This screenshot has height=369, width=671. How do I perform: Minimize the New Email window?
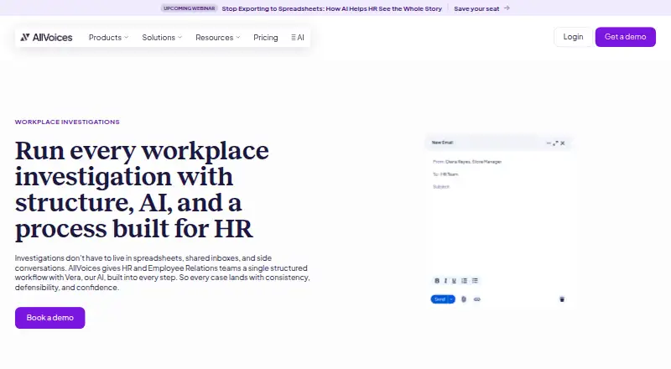pyautogui.click(x=549, y=143)
